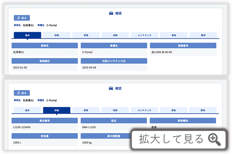Click 最大積載量 field header

point(114,136)
